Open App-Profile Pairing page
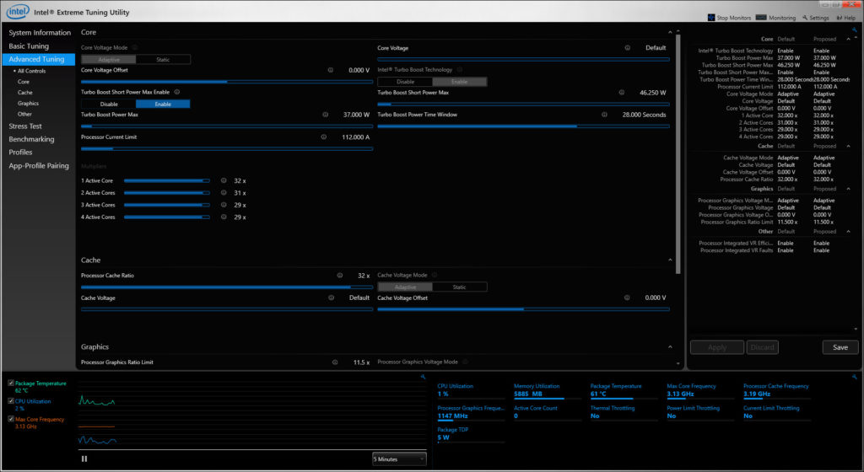This screenshot has height=472, width=864. [39, 165]
